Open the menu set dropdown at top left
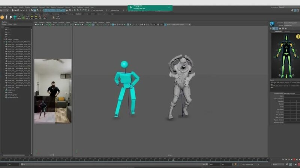The image size is (300, 168). [4, 10]
